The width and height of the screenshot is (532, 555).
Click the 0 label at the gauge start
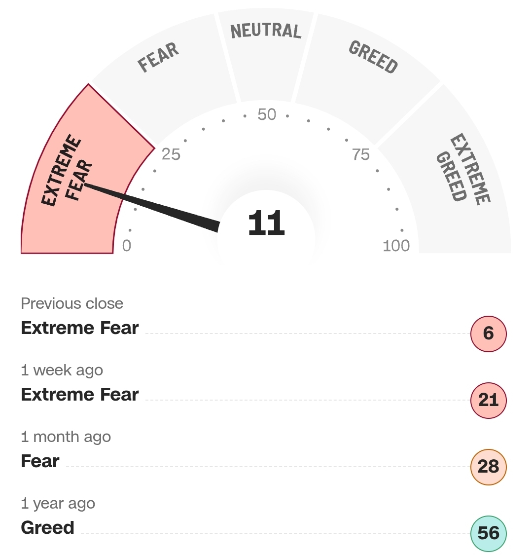point(127,246)
